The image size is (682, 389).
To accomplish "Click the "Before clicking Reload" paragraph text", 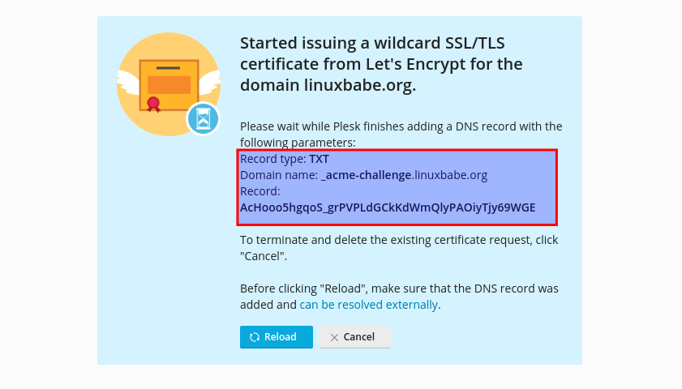I will pos(398,289).
